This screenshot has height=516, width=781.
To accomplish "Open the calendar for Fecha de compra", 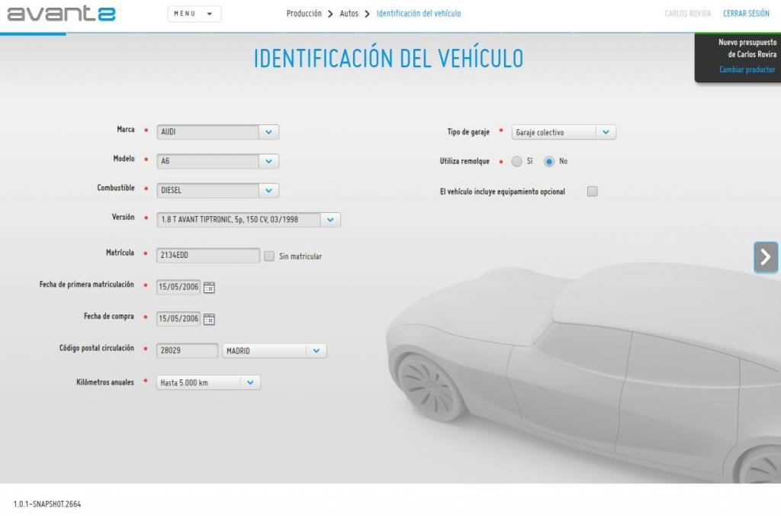I will pyautogui.click(x=207, y=318).
